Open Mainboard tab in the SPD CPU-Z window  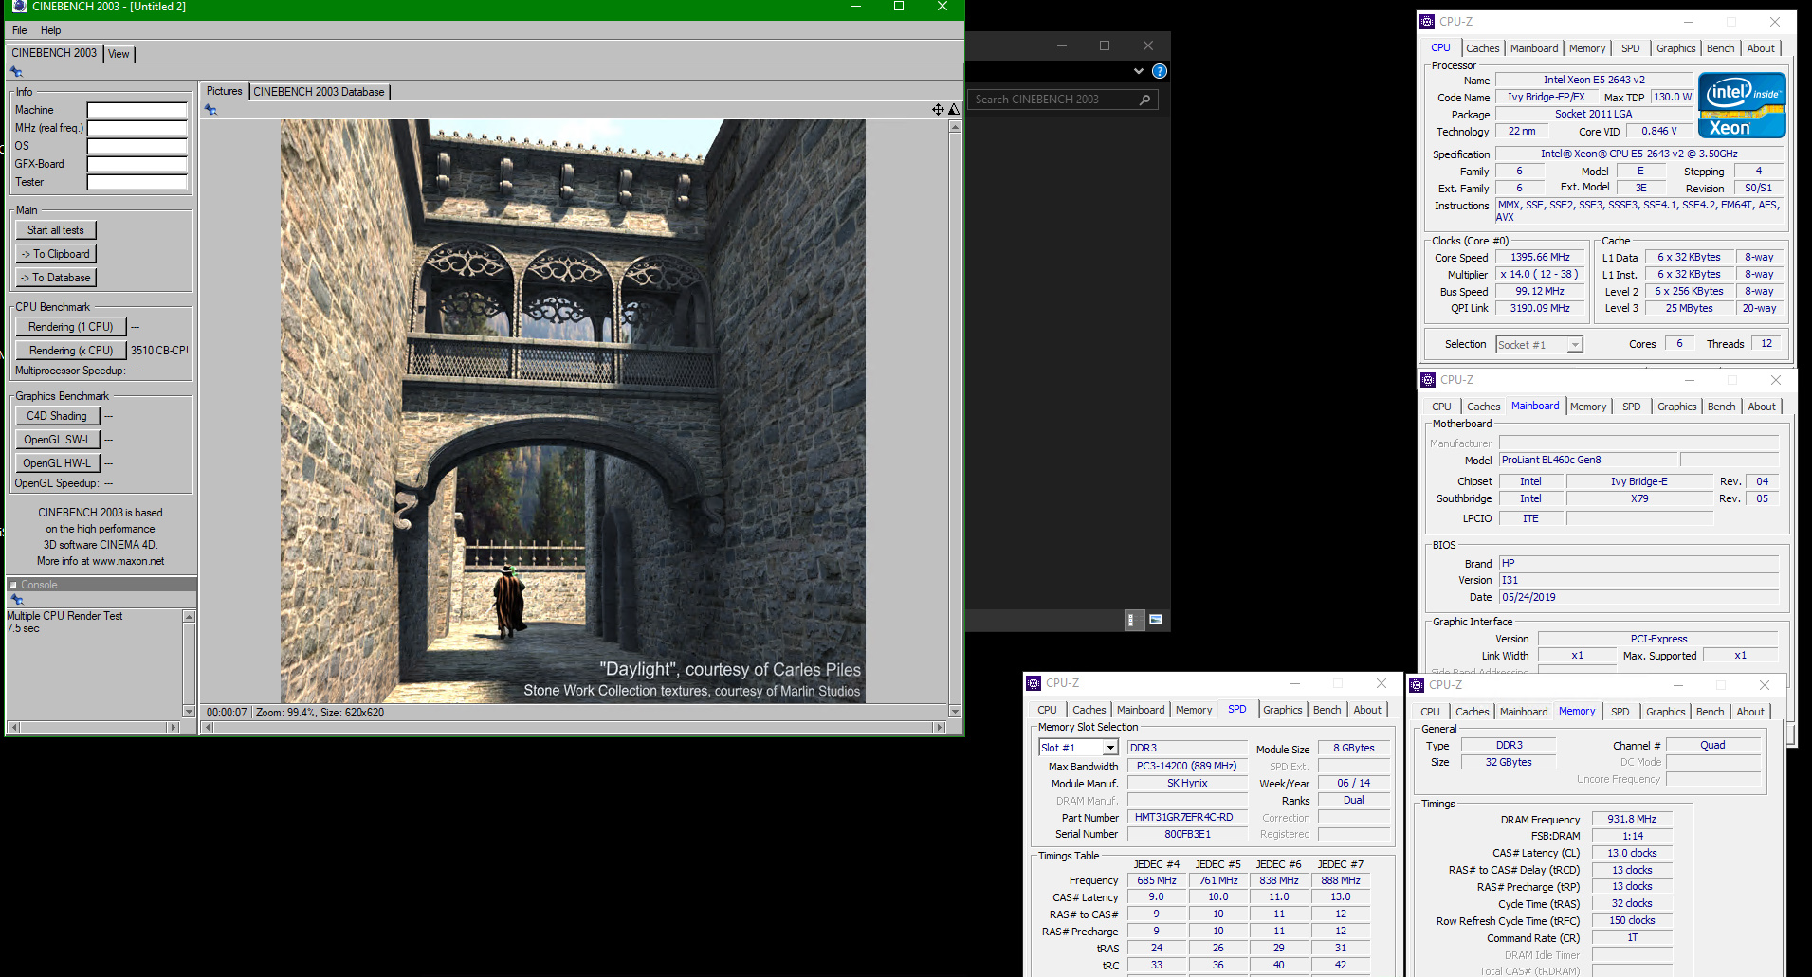tap(1140, 710)
